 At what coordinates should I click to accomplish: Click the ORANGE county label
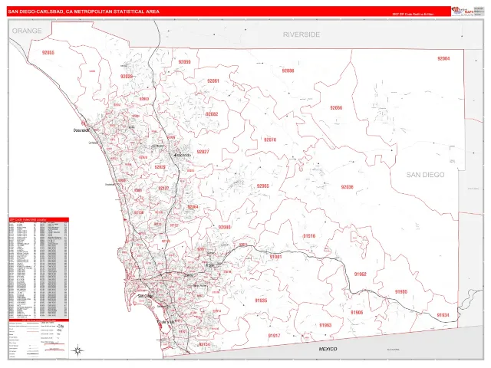point(27,31)
